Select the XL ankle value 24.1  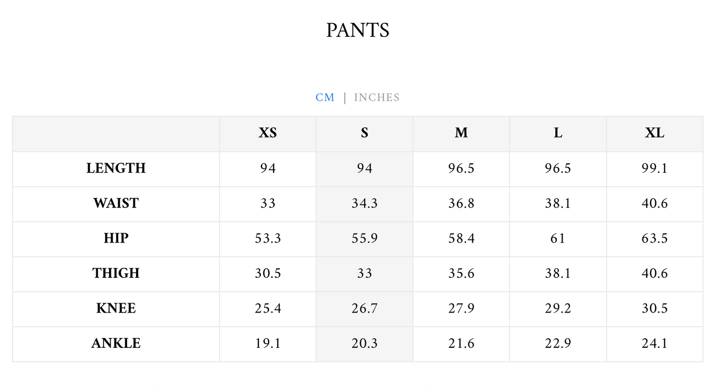click(654, 343)
